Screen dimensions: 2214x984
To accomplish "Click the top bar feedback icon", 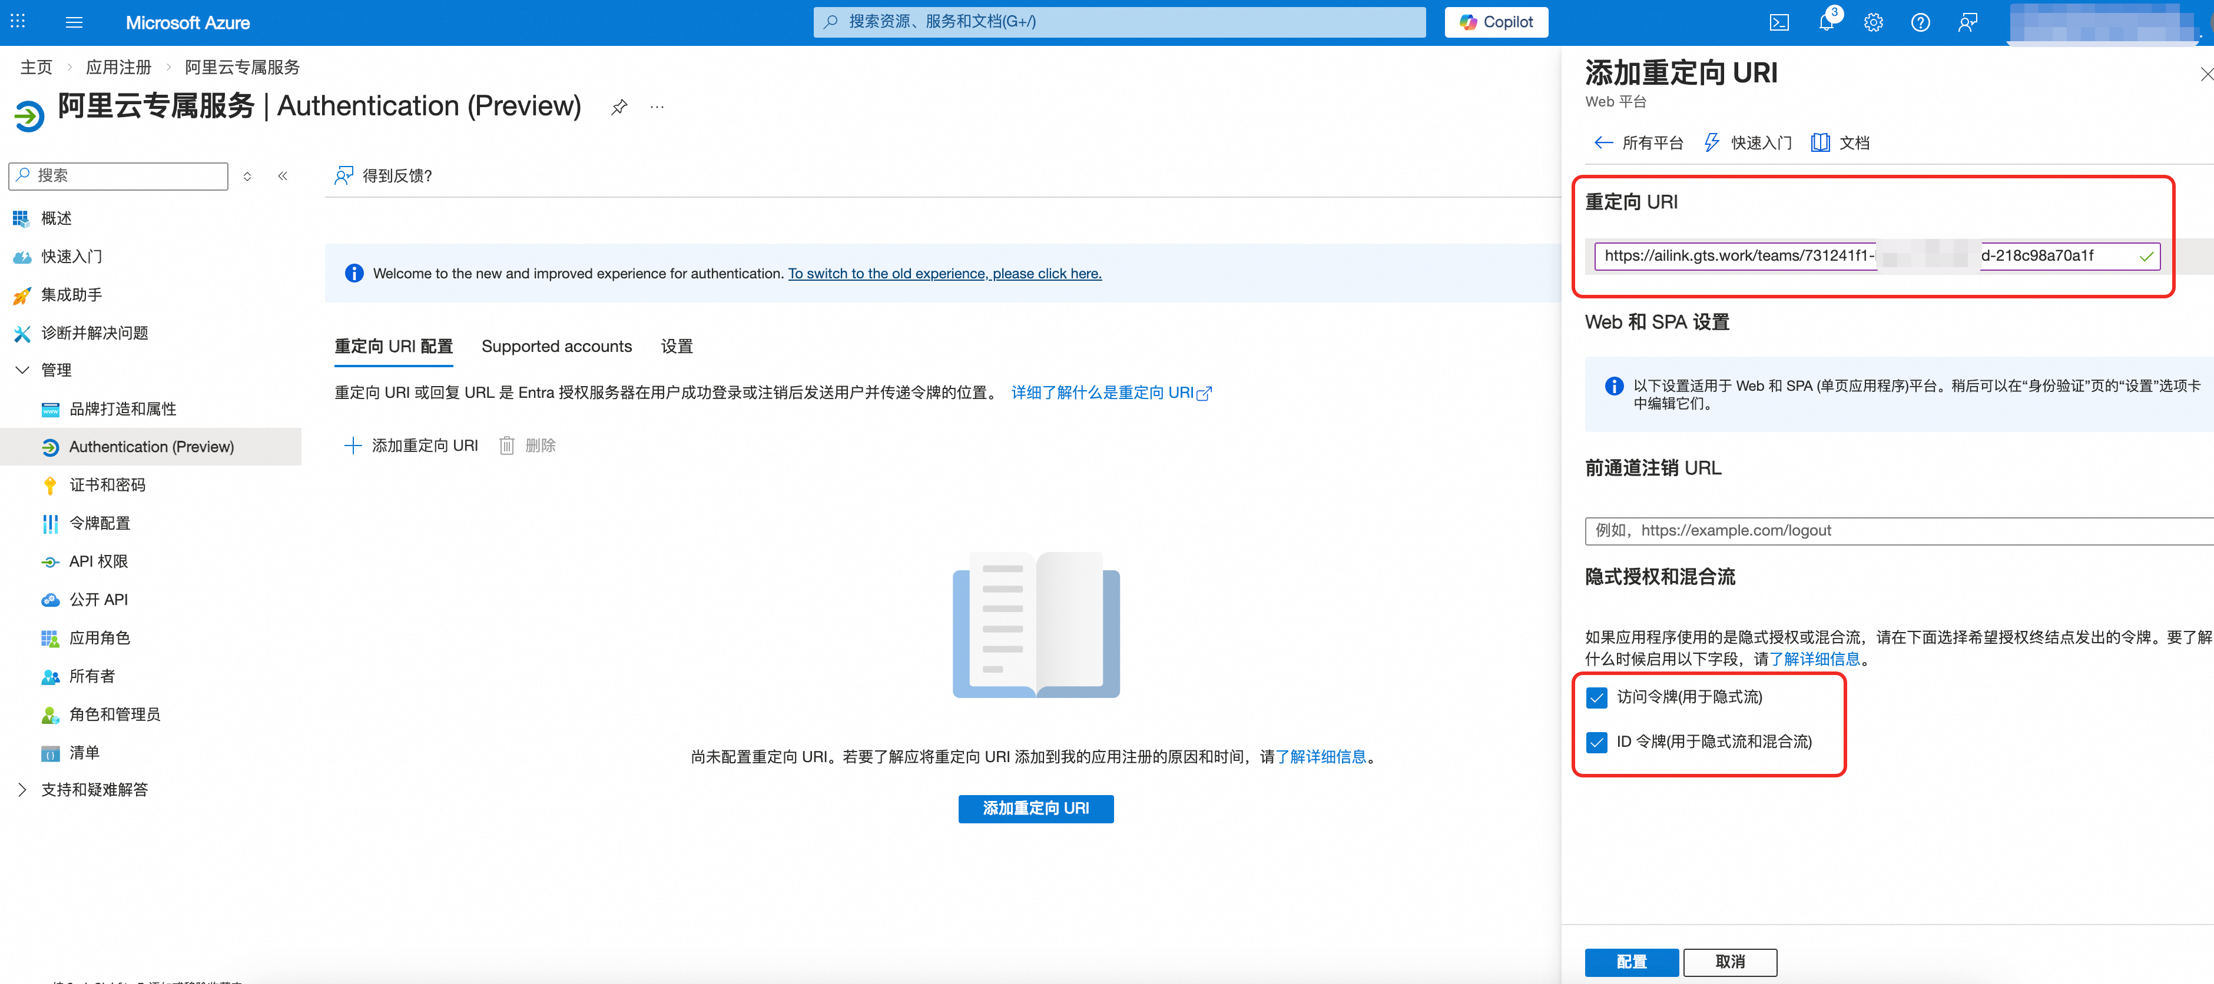I will [1967, 23].
